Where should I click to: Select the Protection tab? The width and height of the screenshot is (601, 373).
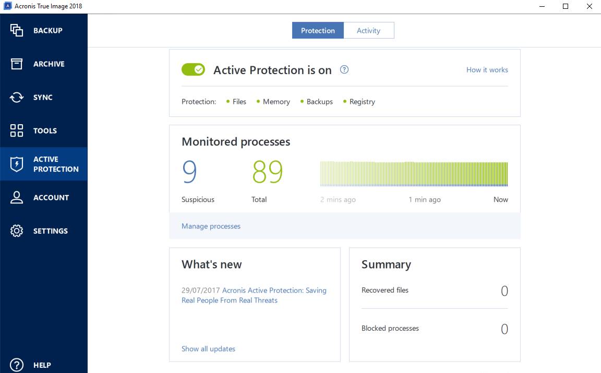click(x=318, y=30)
